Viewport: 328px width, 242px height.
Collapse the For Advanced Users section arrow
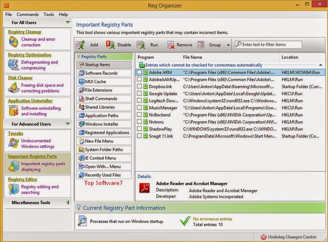(68, 124)
